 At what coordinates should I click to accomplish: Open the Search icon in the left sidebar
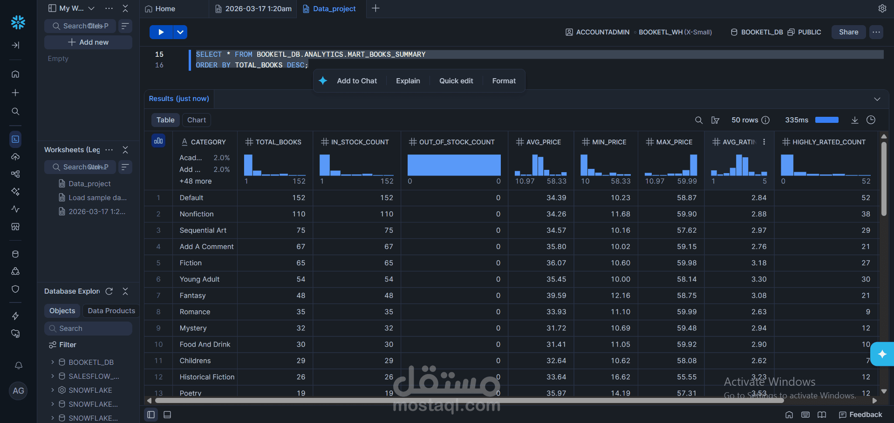pos(15,111)
